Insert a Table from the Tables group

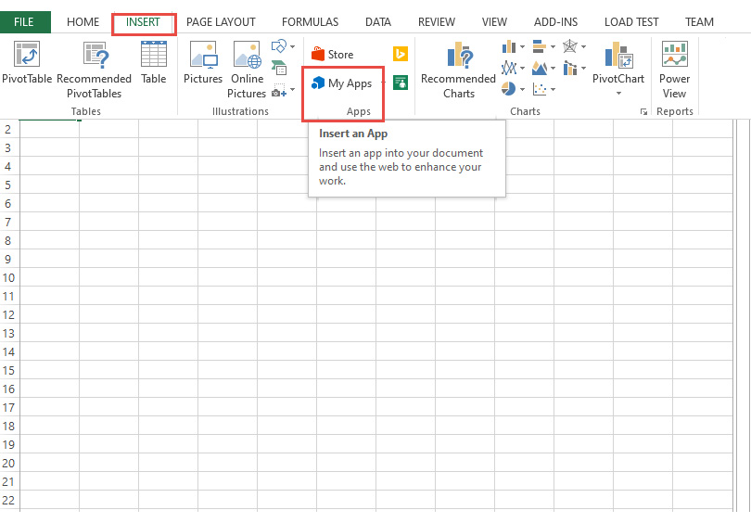coord(154,63)
